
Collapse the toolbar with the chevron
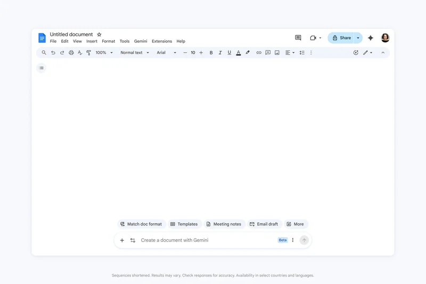coord(383,53)
